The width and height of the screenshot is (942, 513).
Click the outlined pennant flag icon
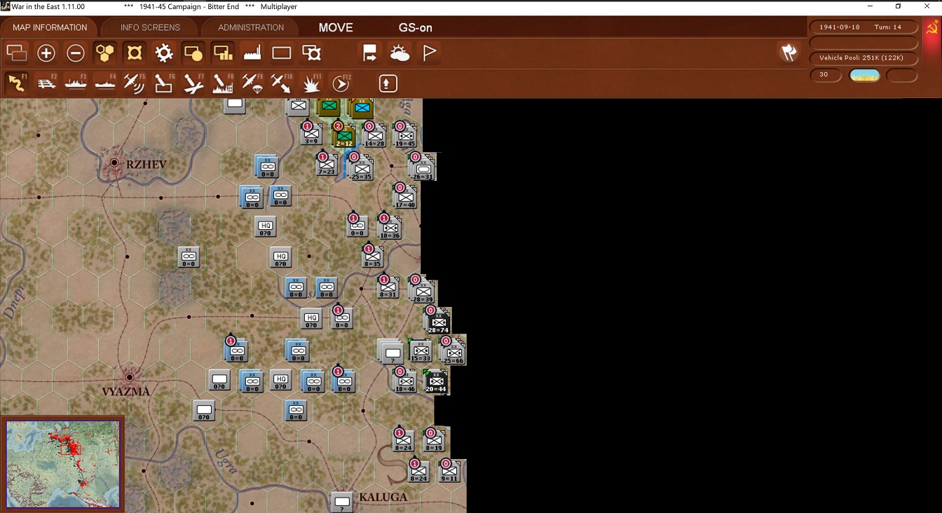pos(429,53)
